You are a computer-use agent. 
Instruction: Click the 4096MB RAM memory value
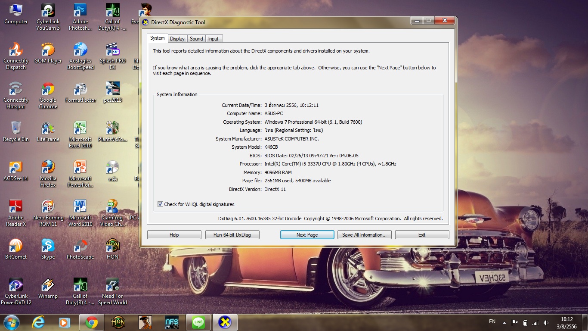(x=278, y=172)
